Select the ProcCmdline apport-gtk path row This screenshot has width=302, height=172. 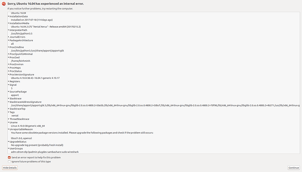37,51
